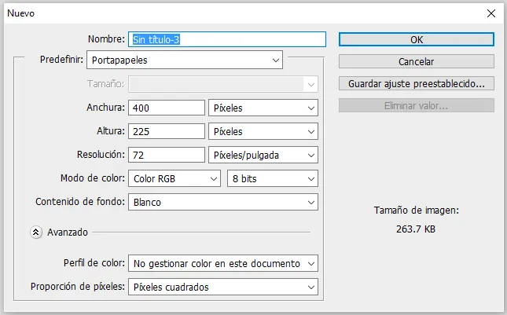Open the Altura units Píxeles dropdown
Screen dimensions: 507x315
[x=263, y=131]
